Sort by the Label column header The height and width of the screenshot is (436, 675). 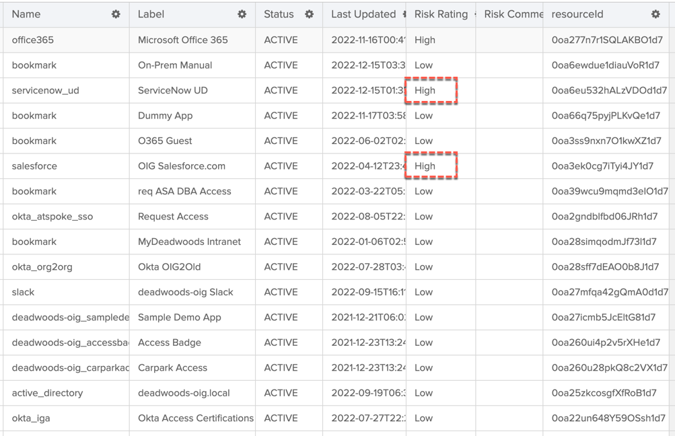(151, 14)
